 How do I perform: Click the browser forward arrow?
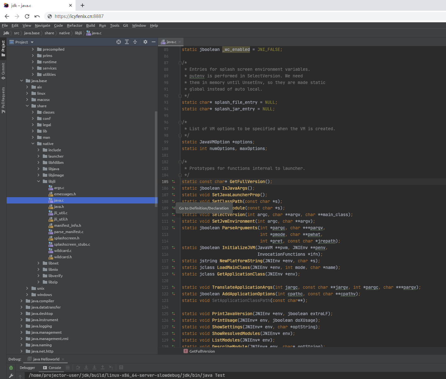pos(17,16)
